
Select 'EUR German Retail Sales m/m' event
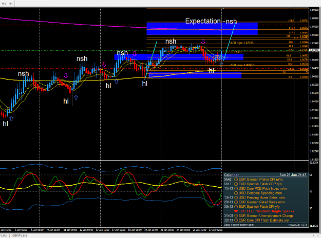point(261,202)
